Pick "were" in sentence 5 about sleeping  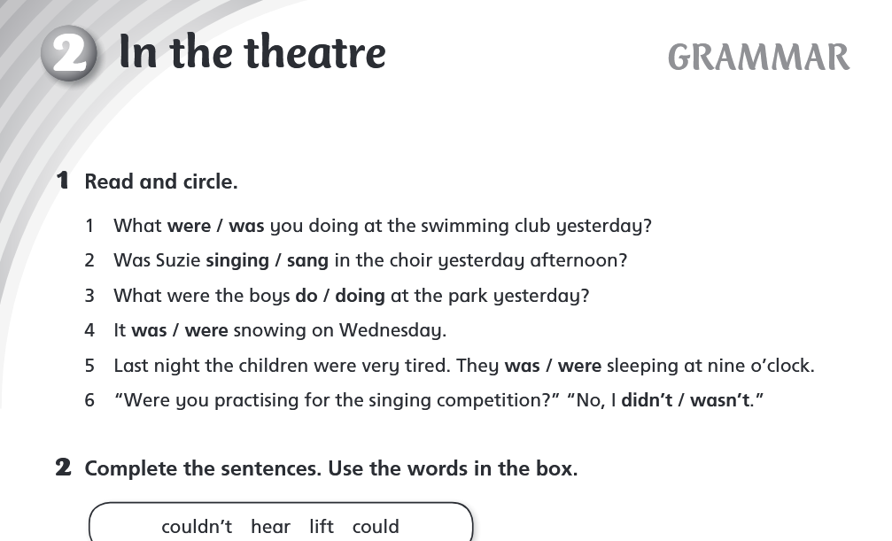tap(580, 366)
